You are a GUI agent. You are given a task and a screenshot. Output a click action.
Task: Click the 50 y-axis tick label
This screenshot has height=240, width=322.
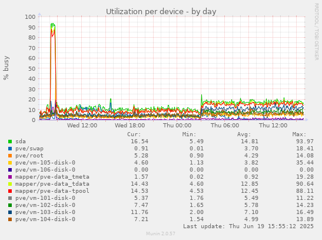click(32, 68)
